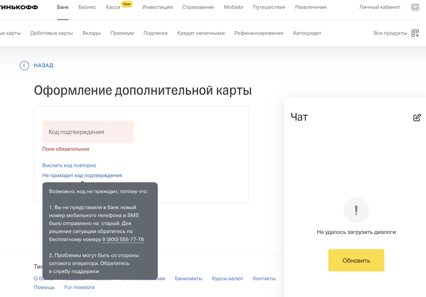The height and width of the screenshot is (297, 426).
Task: Go to the Инвестиции section
Action: tap(157, 7)
